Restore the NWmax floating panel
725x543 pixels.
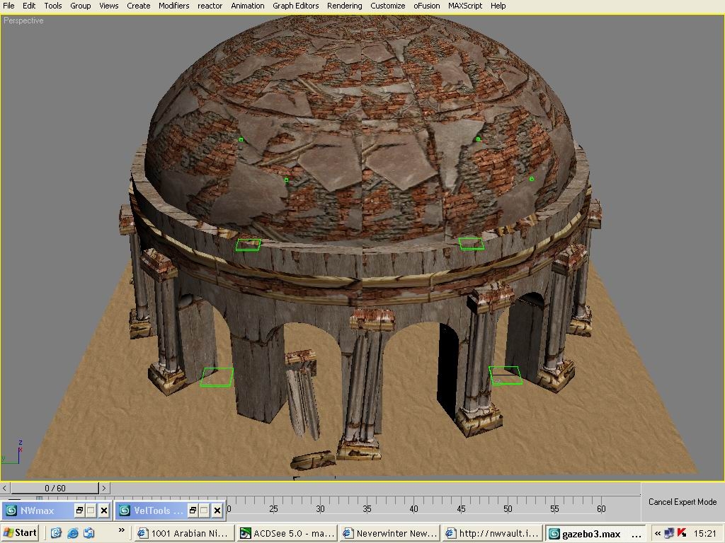pyautogui.click(x=79, y=510)
